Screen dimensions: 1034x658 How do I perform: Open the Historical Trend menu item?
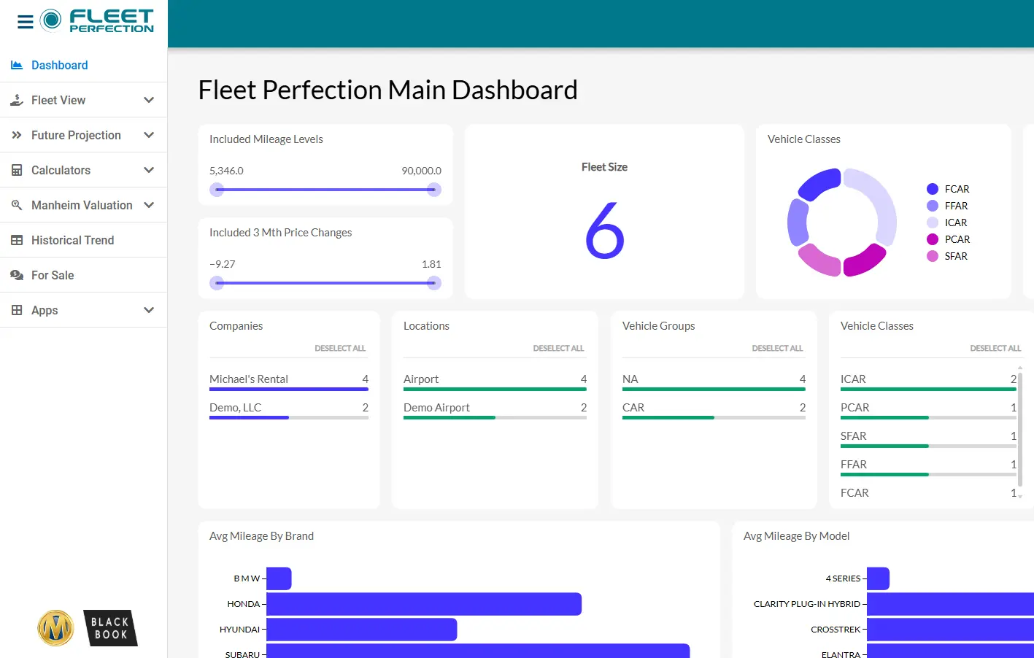(x=84, y=240)
